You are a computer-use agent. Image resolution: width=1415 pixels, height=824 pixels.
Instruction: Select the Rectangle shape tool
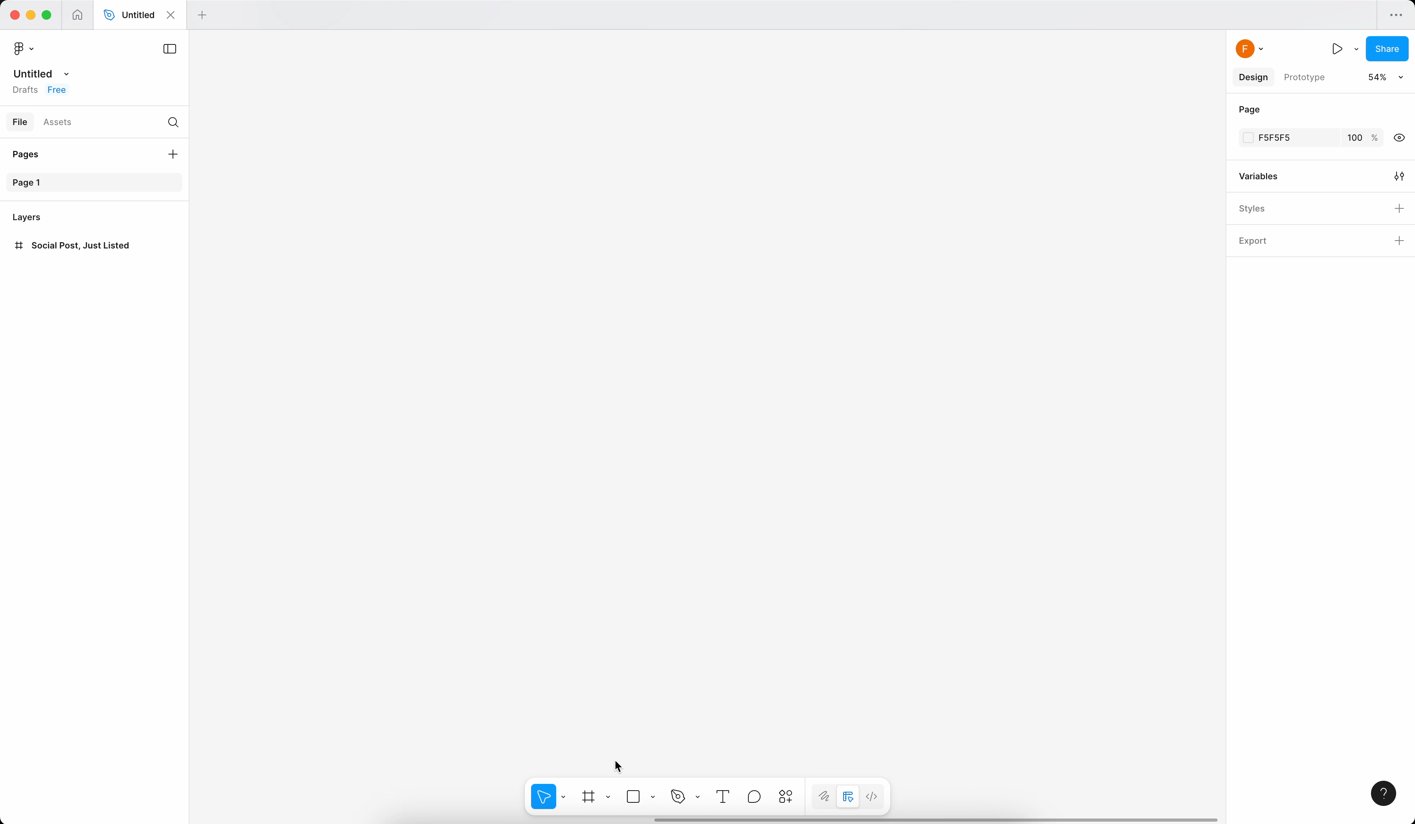(x=633, y=796)
